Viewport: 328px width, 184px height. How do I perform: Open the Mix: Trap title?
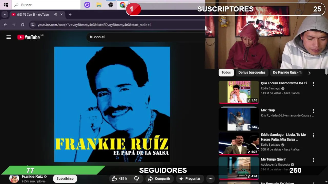coord(268,110)
